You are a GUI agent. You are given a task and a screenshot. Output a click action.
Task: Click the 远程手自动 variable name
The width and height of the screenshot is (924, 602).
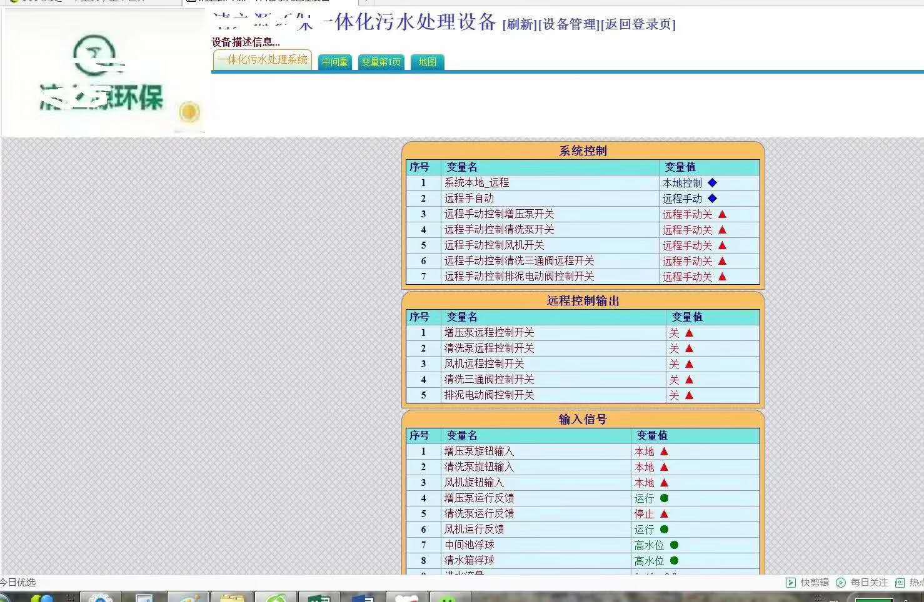pyautogui.click(x=470, y=199)
